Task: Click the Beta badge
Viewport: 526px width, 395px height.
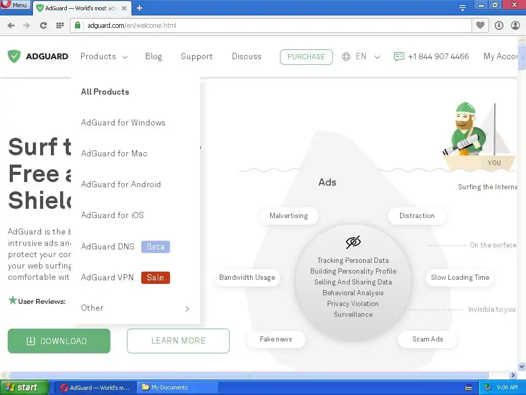Action: tap(155, 247)
